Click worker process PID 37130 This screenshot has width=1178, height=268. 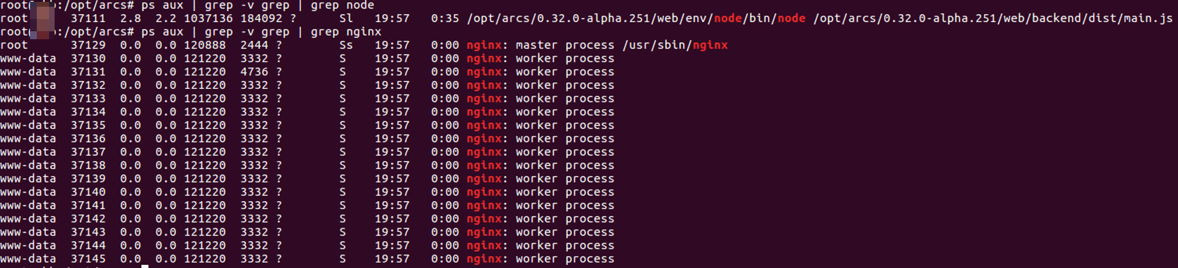click(88, 59)
